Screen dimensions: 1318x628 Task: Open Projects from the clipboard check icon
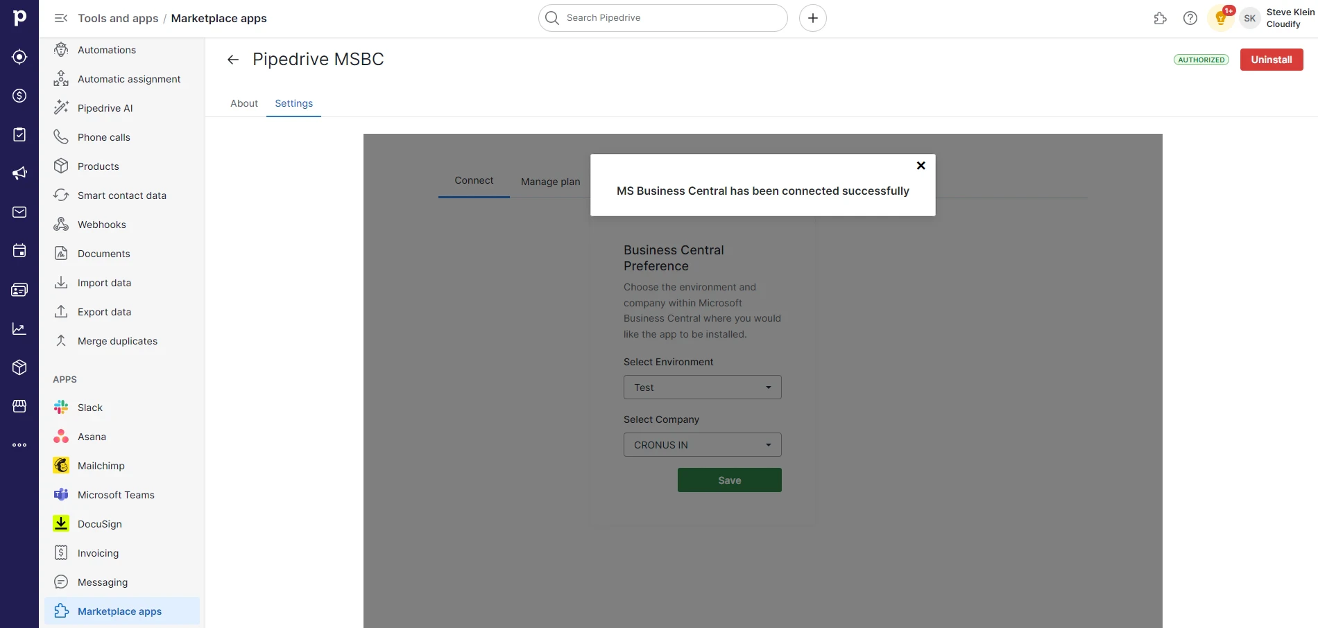(19, 134)
